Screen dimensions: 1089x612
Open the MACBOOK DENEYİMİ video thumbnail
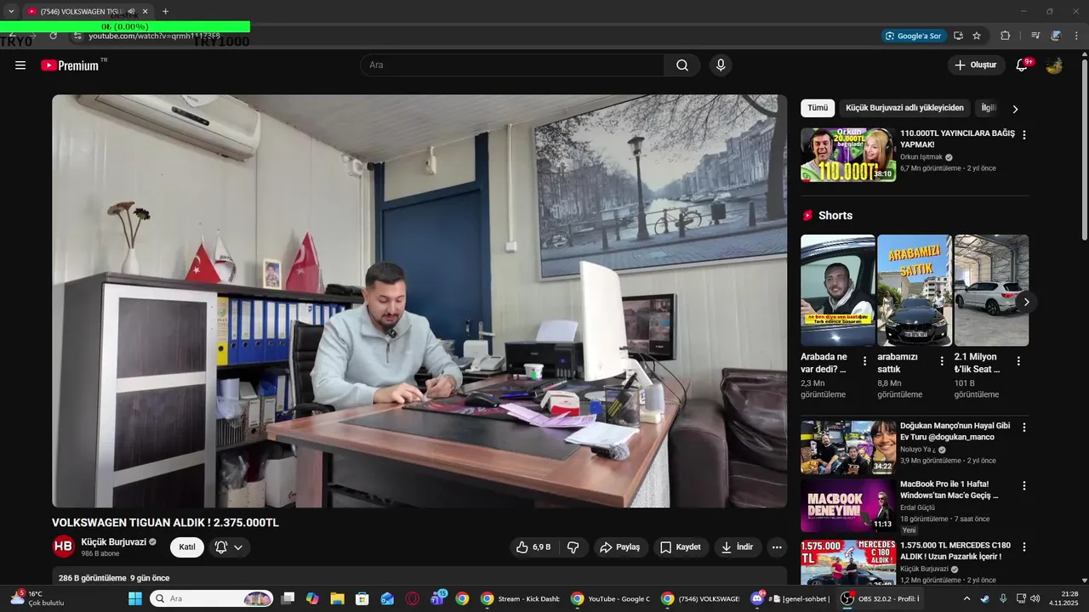[848, 506]
